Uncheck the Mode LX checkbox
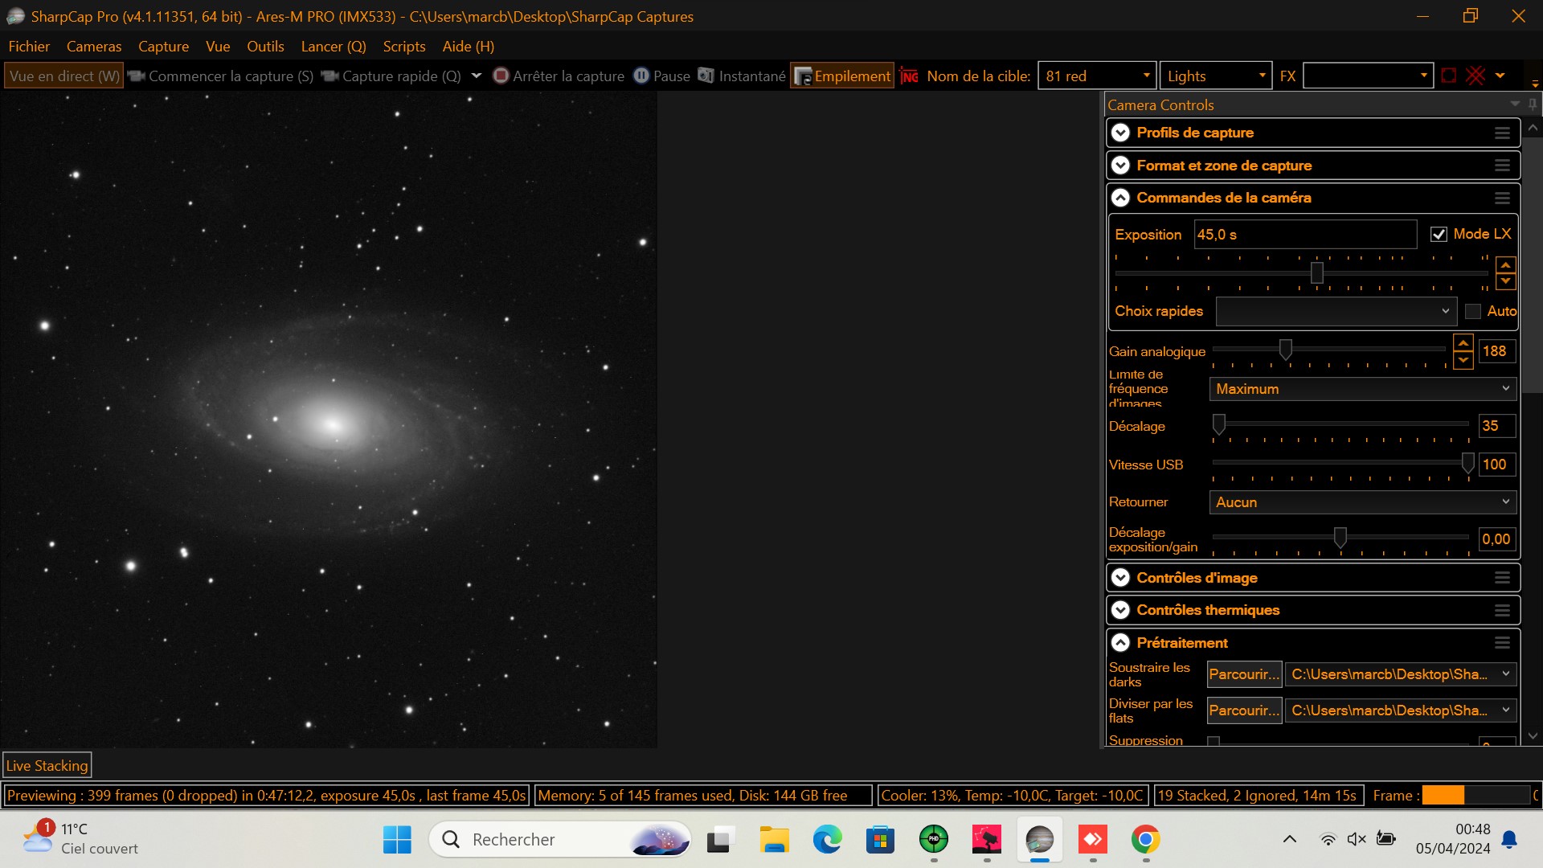Screen dimensions: 1543x868 [1439, 234]
